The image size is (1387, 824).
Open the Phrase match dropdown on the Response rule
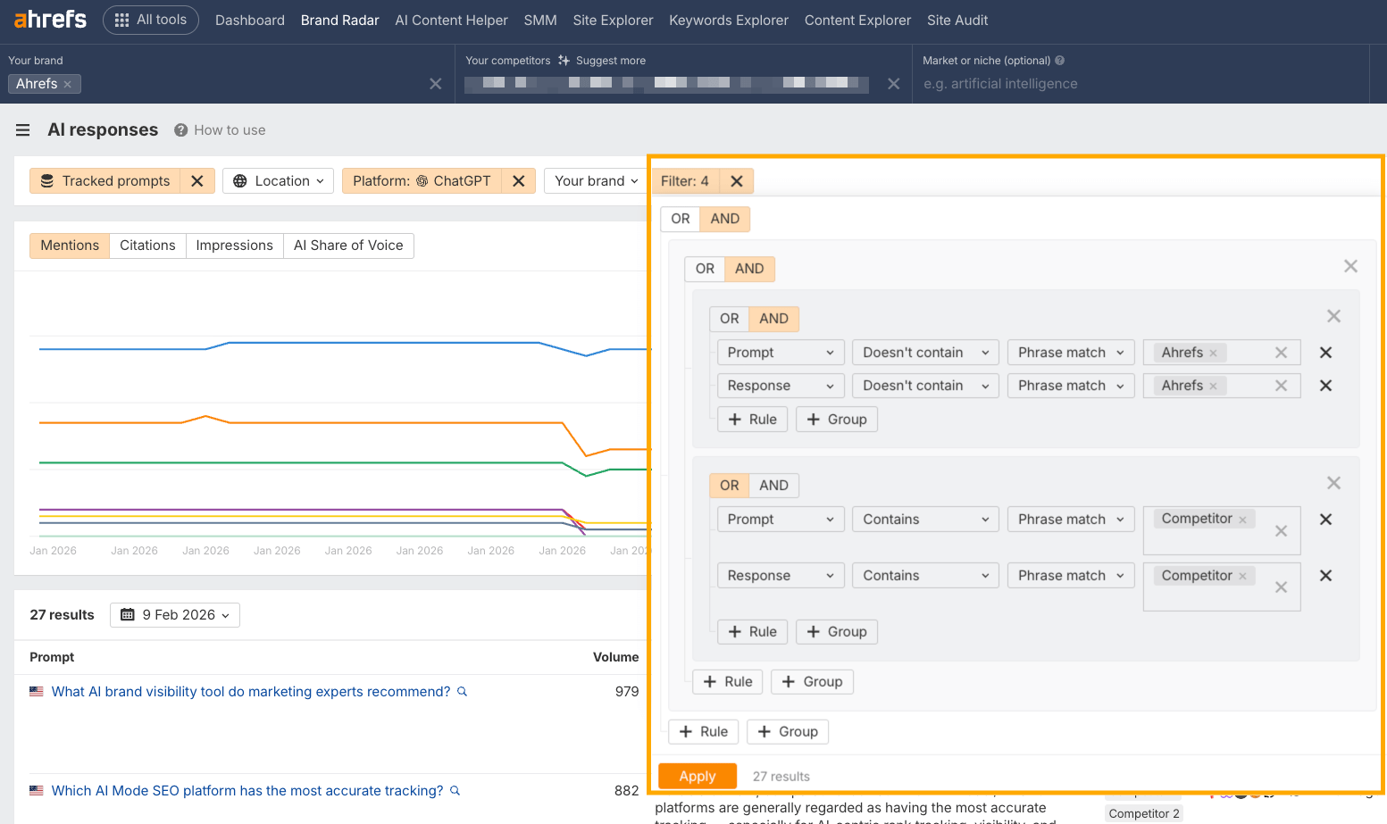(x=1070, y=385)
